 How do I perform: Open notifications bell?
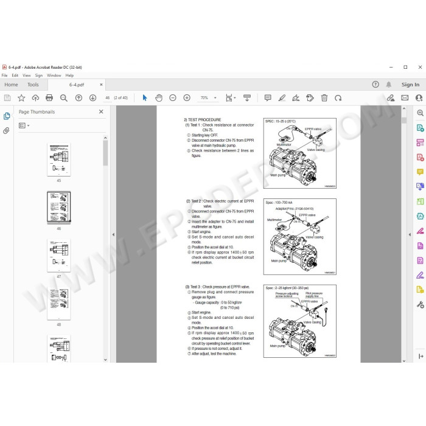[389, 85]
